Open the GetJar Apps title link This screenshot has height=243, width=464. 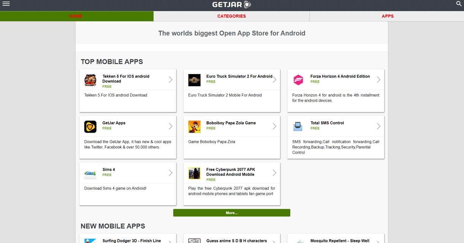pyautogui.click(x=114, y=123)
